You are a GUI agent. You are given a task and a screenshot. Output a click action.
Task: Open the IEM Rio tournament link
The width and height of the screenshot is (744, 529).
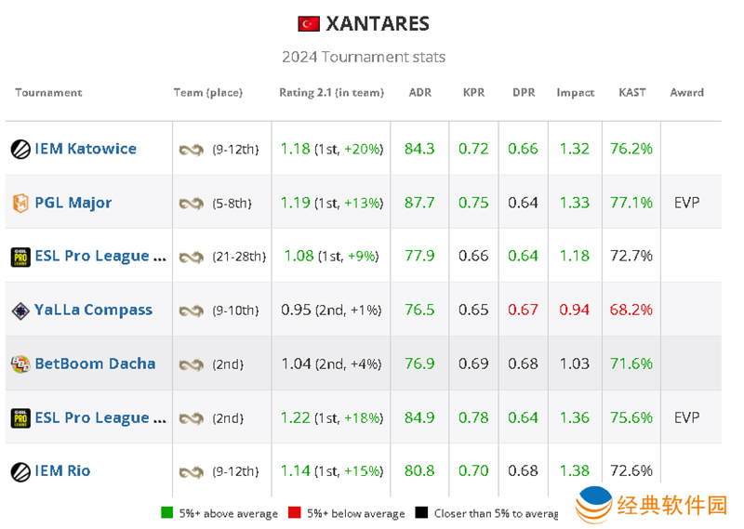point(62,471)
